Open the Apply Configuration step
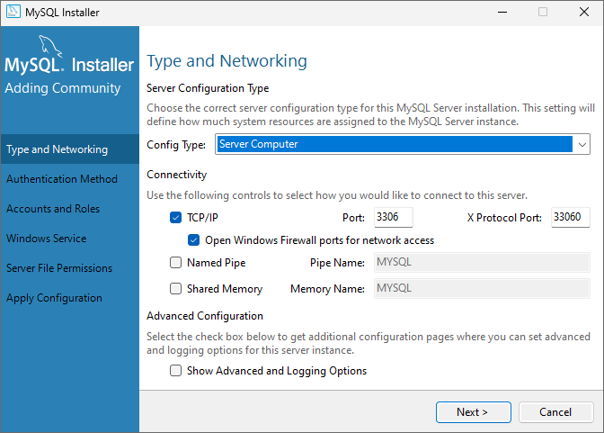This screenshot has height=433, width=604. coord(69,298)
